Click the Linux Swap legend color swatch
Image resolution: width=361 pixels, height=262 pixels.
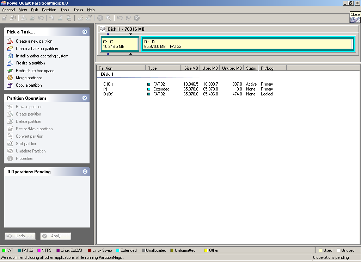tap(89, 250)
